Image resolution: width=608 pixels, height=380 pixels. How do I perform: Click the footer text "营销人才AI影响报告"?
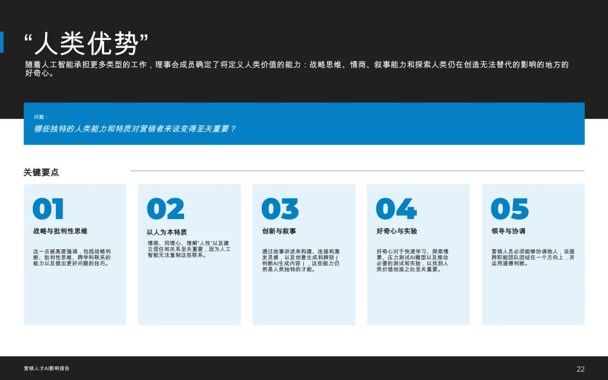[x=49, y=369]
